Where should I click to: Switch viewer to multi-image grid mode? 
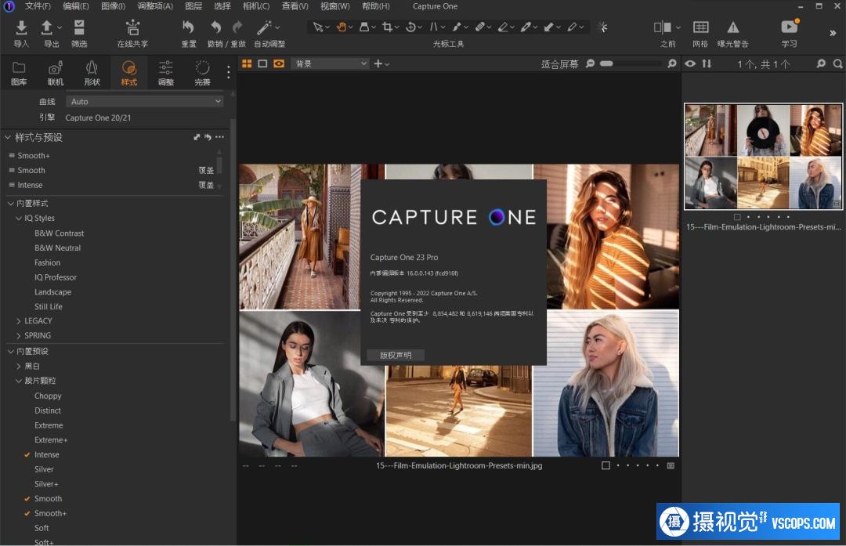(x=247, y=63)
